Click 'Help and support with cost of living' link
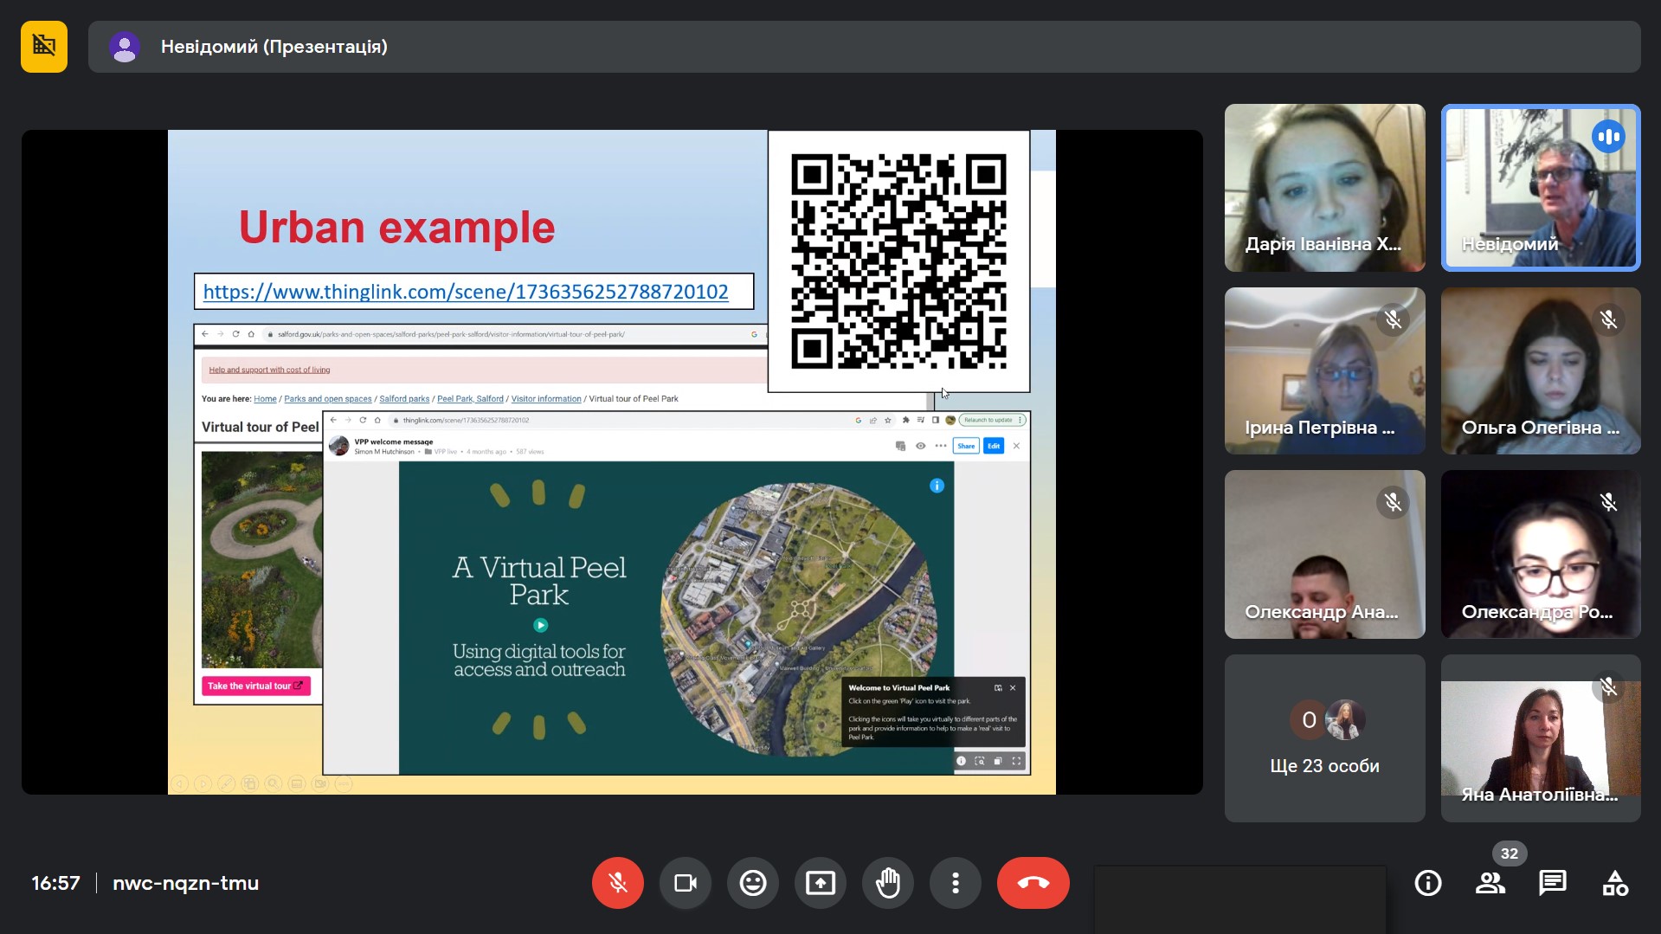1661x934 pixels. tap(269, 370)
